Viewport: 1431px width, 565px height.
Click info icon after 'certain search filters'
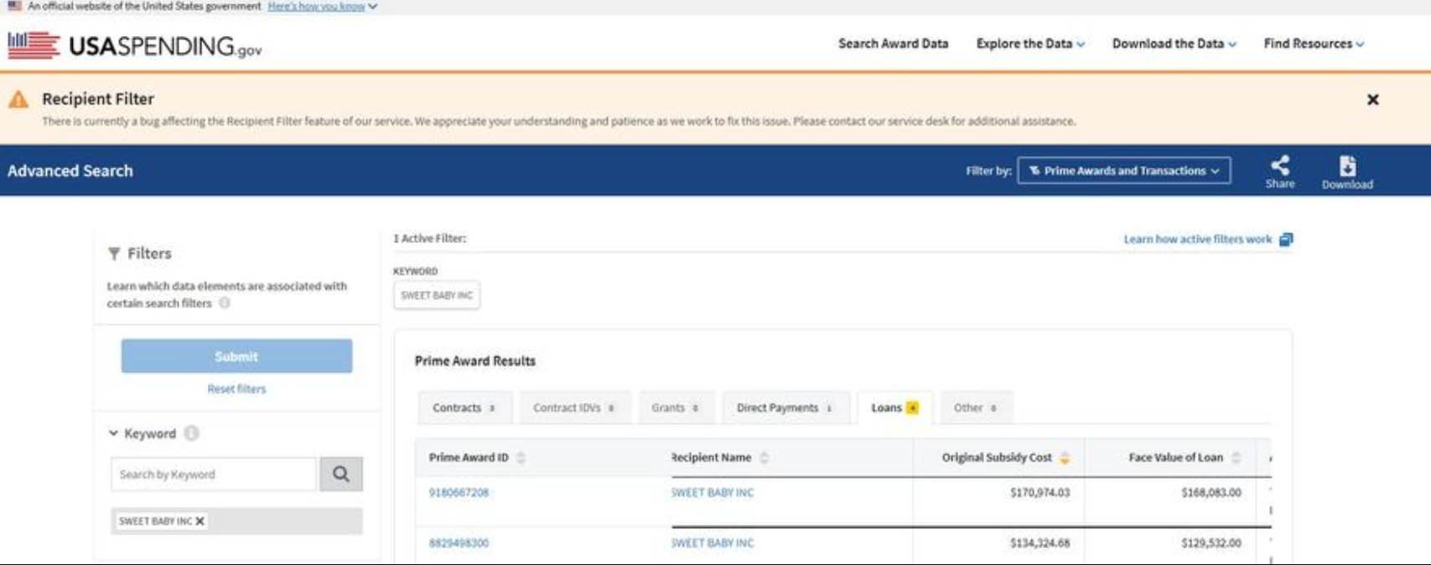point(224,303)
